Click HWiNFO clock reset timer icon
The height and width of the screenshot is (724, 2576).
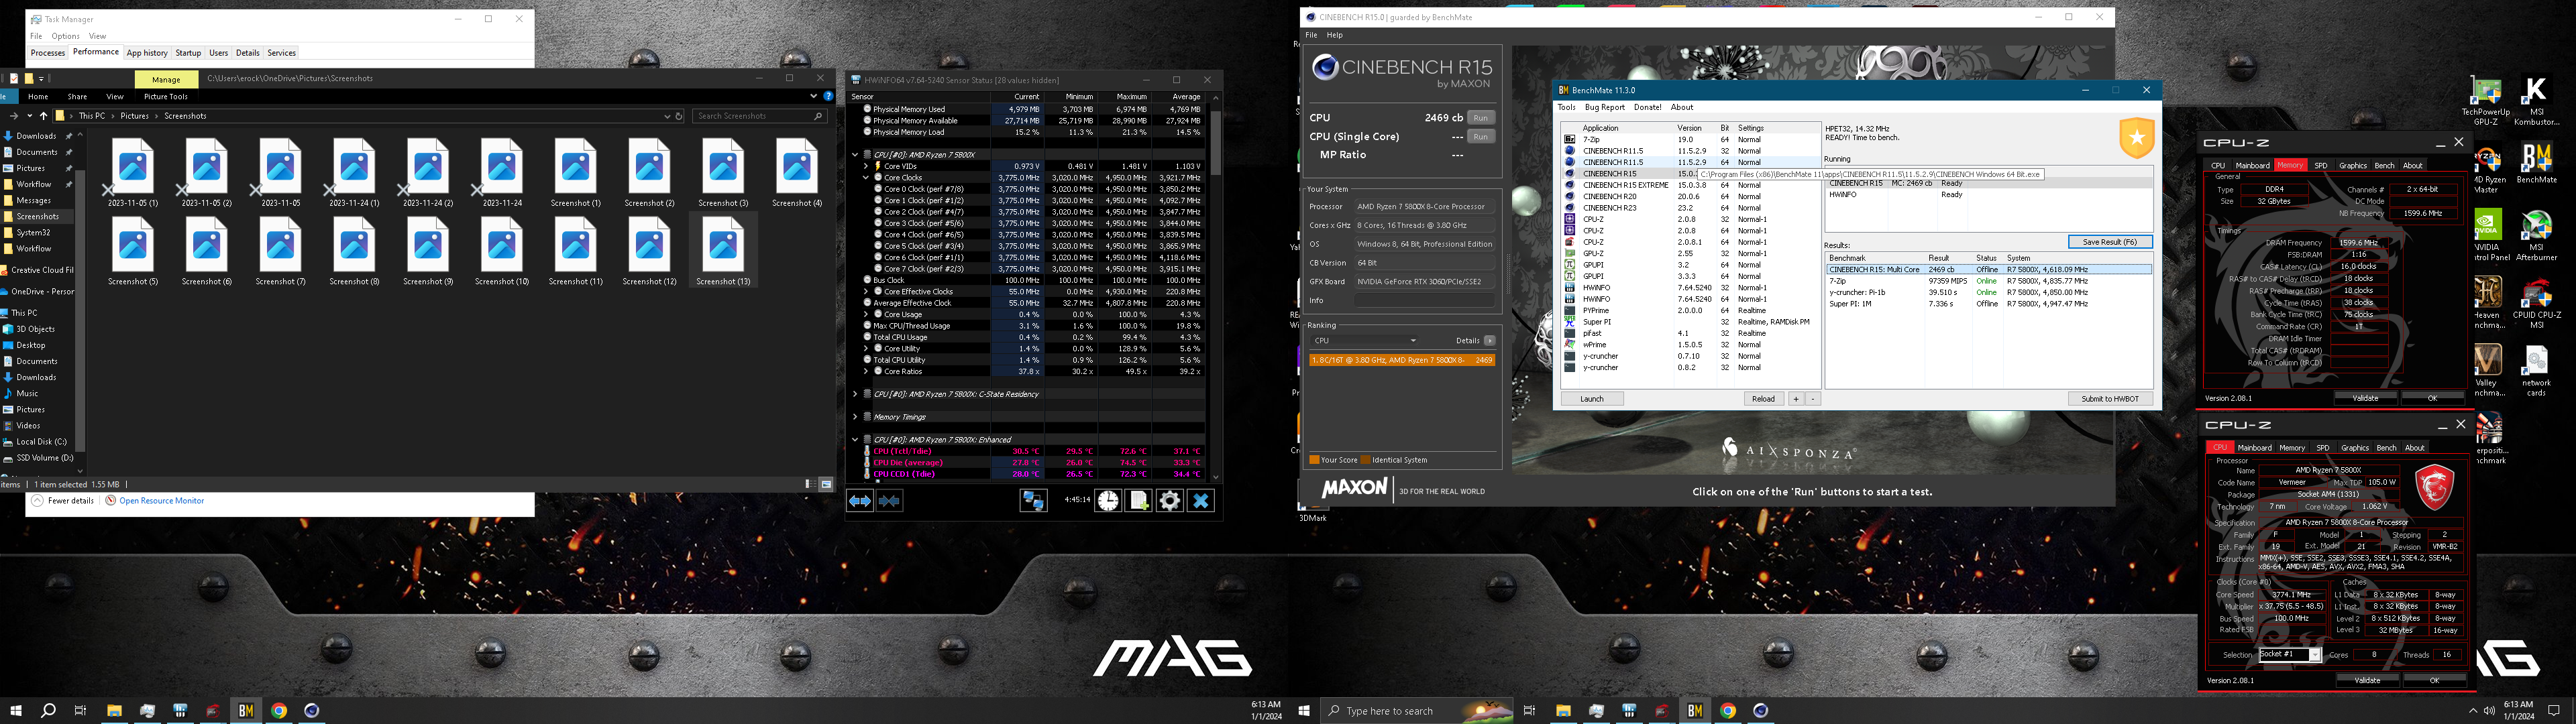pos(1108,501)
